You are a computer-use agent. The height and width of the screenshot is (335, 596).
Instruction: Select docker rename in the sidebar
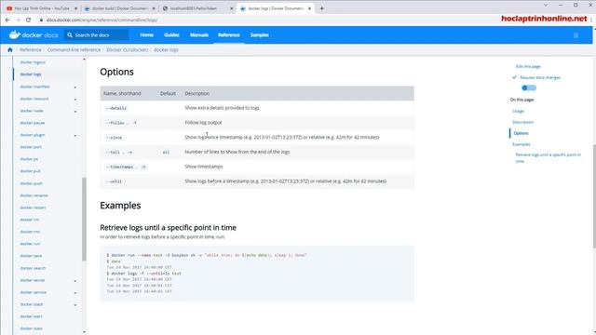(34, 195)
